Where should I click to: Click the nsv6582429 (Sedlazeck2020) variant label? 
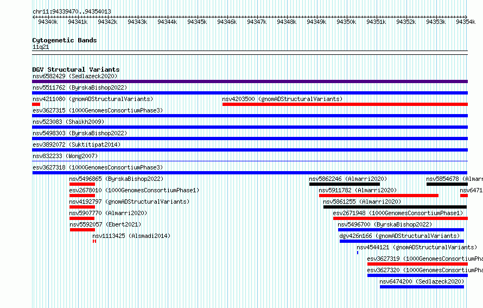point(75,76)
